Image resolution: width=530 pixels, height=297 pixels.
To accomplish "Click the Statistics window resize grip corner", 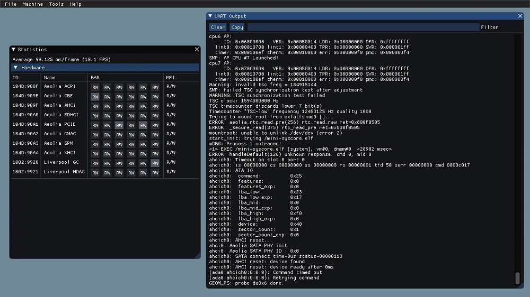I will click(x=198, y=256).
